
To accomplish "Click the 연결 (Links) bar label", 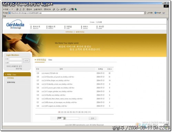I will click(x=4, y=16).
